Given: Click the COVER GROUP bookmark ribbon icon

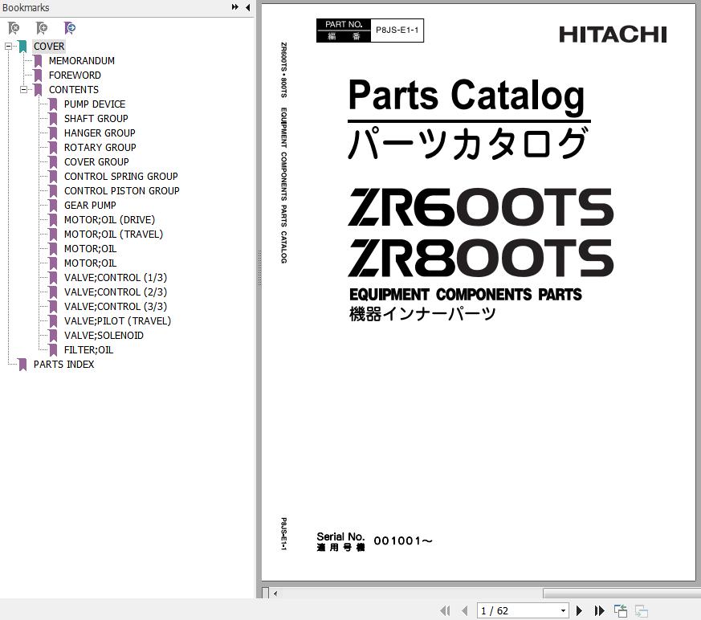Looking at the screenshot, I should pos(53,162).
